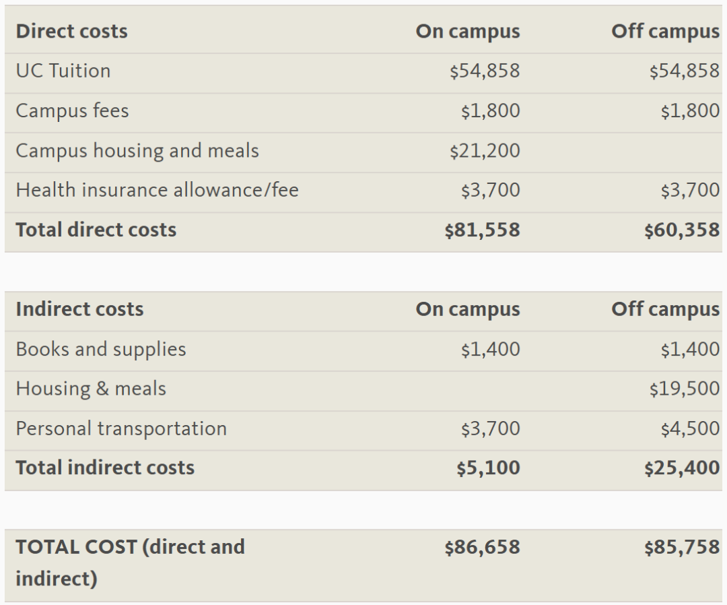The image size is (727, 605).
Task: Click the Housing & meals row label
Action: click(x=91, y=389)
